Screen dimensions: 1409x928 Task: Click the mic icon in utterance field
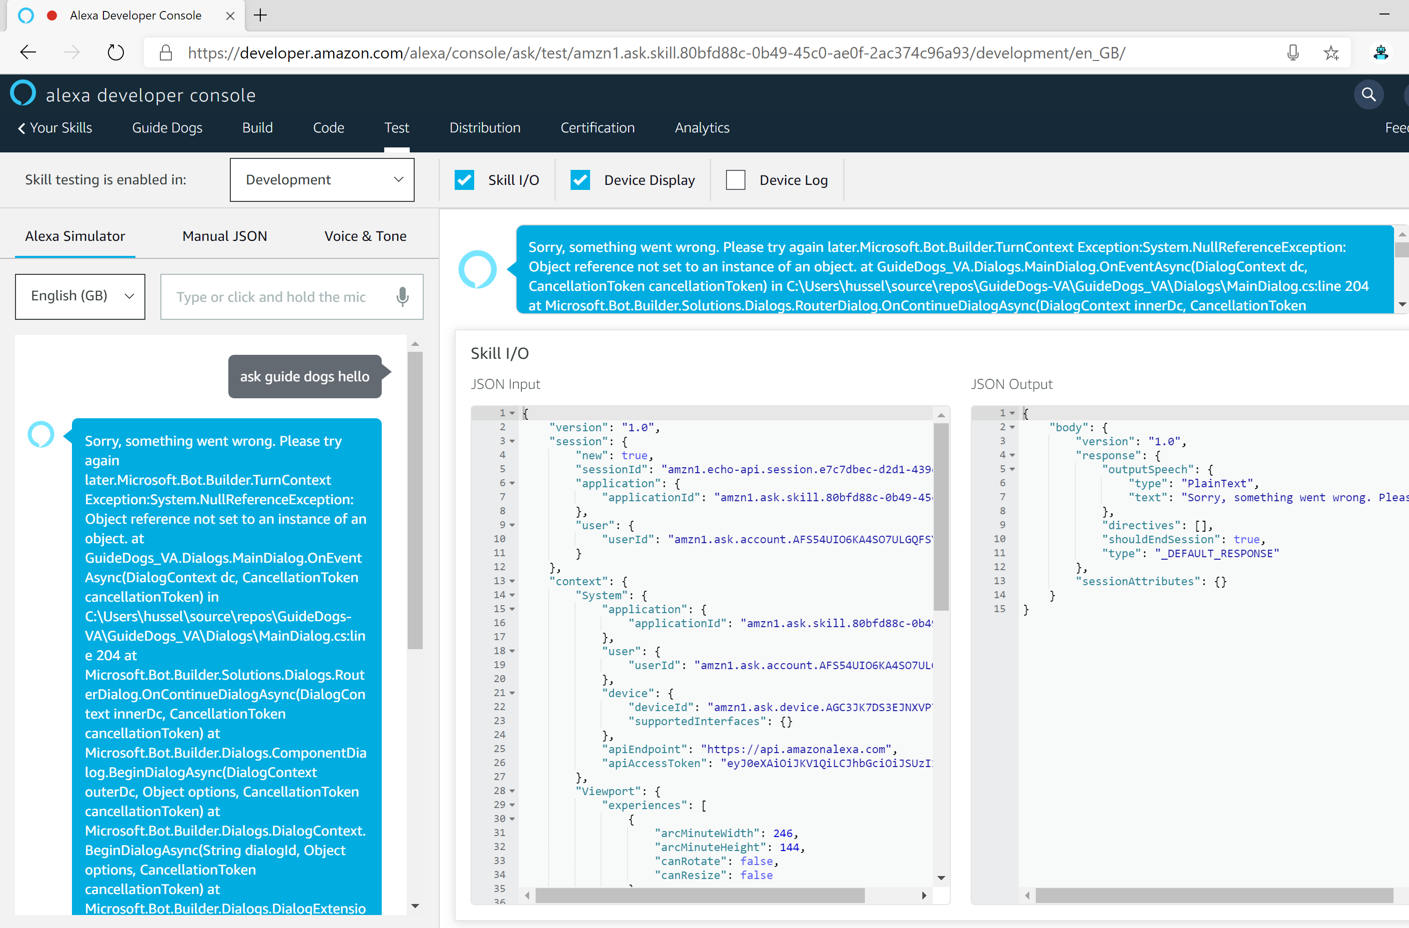(x=403, y=297)
